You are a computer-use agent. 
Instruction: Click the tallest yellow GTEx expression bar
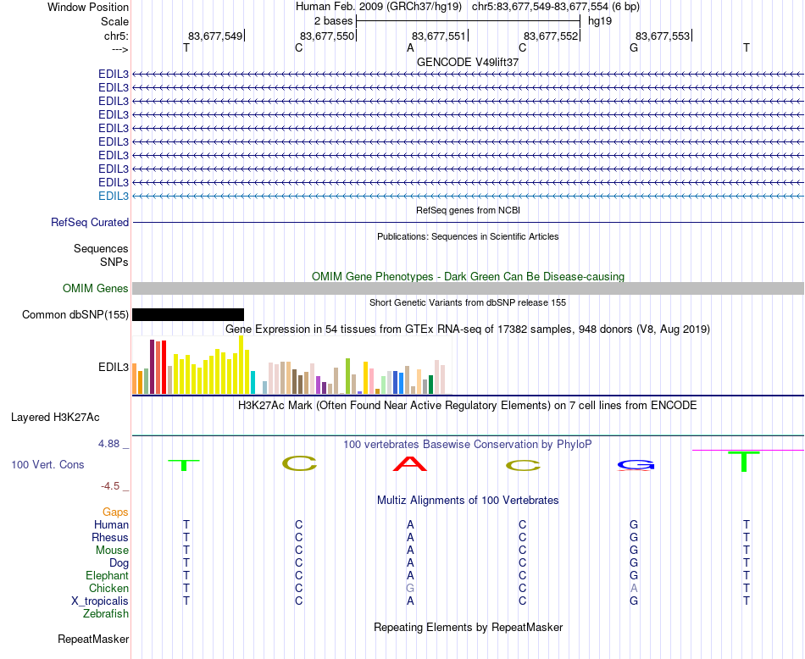coord(241,365)
